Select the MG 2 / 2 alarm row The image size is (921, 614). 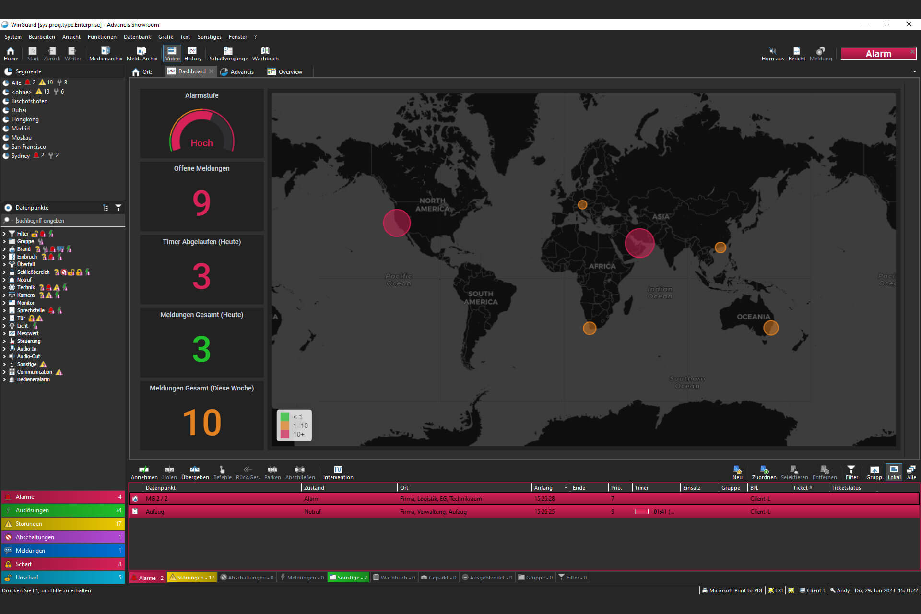pos(524,499)
